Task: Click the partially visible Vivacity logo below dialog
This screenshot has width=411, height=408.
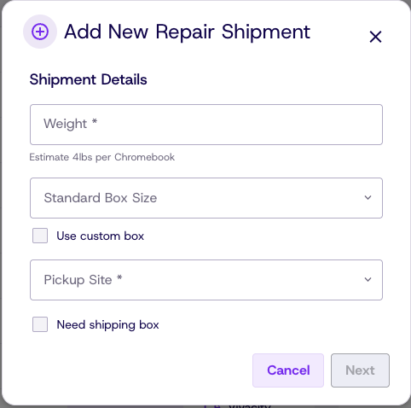Action: 237,405
